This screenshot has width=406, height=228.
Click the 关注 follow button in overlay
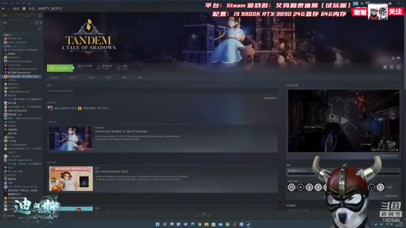(x=395, y=12)
